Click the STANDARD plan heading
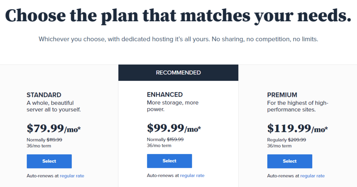Image resolution: width=357 pixels, height=187 pixels. 44,95
